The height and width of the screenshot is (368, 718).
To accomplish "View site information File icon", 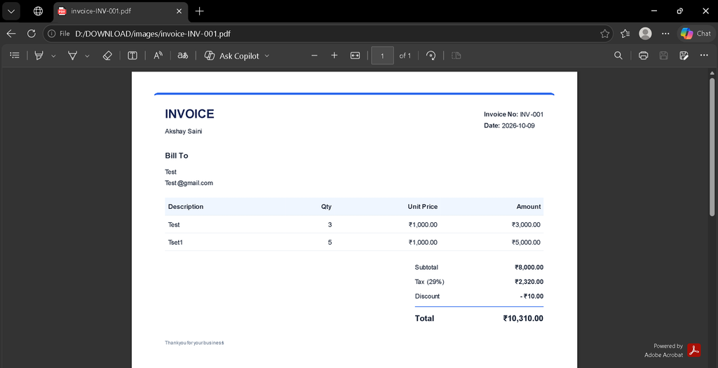I will tap(59, 34).
